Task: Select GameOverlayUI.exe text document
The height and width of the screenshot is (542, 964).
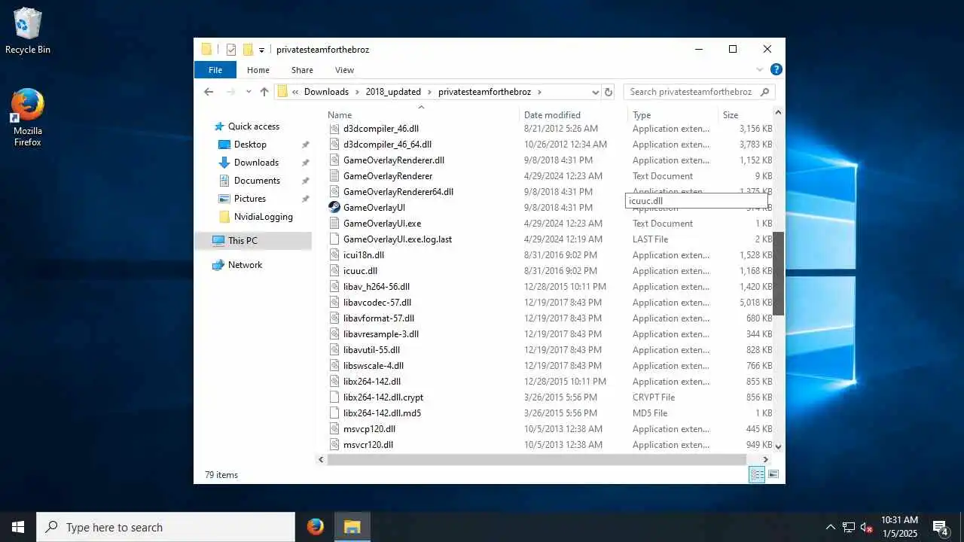Action: click(x=382, y=224)
